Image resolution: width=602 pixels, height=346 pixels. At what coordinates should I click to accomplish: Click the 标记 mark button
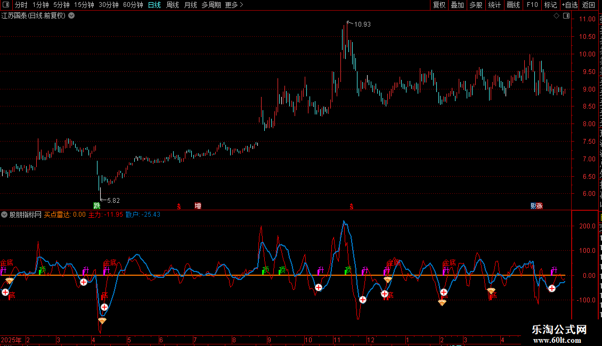pyautogui.click(x=550, y=5)
